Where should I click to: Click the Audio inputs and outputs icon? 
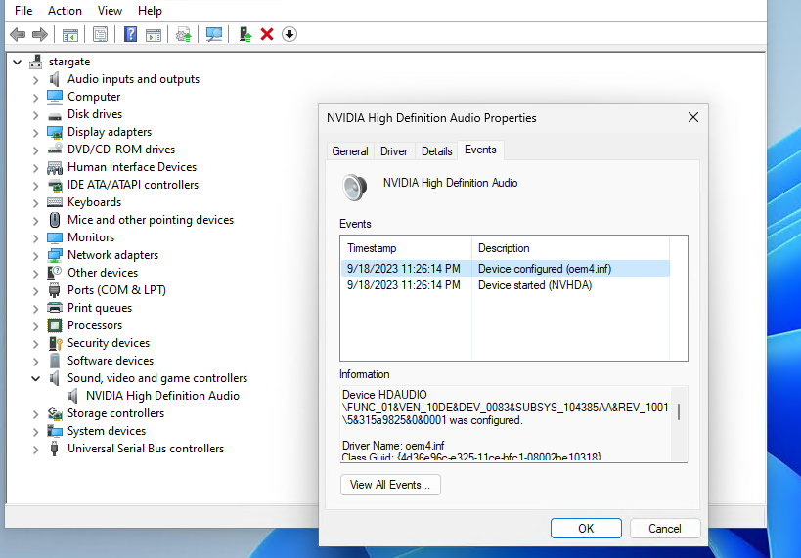tap(55, 79)
